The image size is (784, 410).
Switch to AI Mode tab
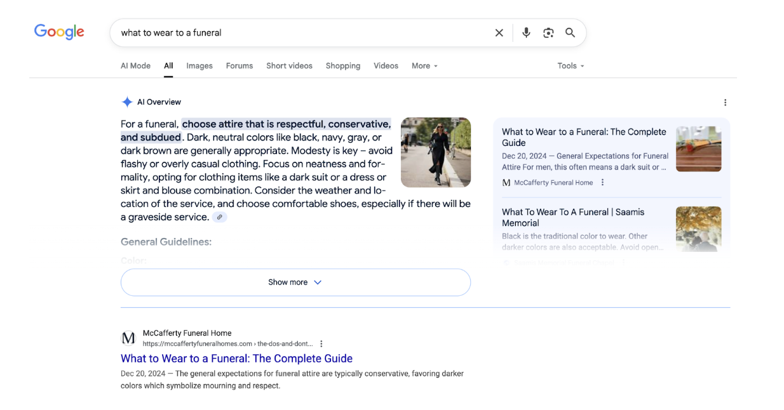click(x=135, y=66)
